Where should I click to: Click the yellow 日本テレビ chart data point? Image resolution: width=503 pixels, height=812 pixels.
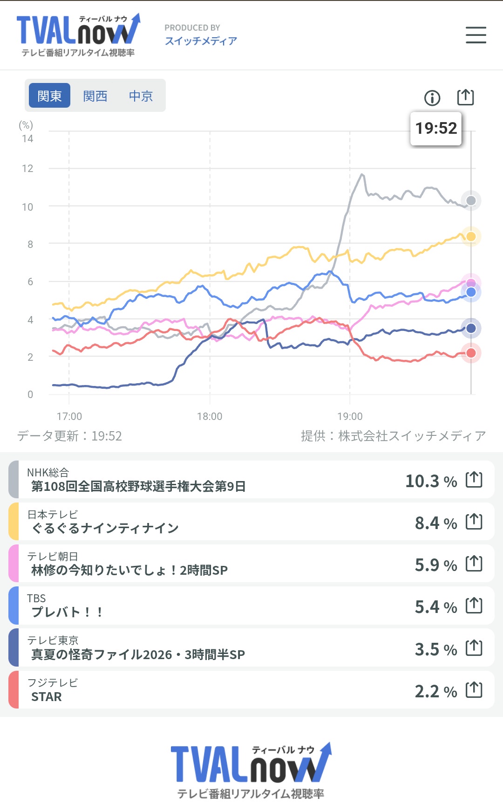click(x=471, y=236)
